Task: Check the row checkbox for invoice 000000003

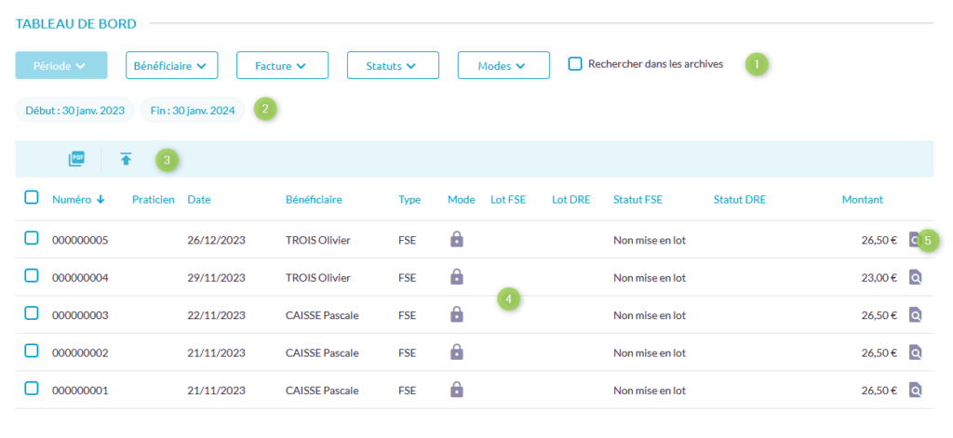Action: tap(32, 313)
